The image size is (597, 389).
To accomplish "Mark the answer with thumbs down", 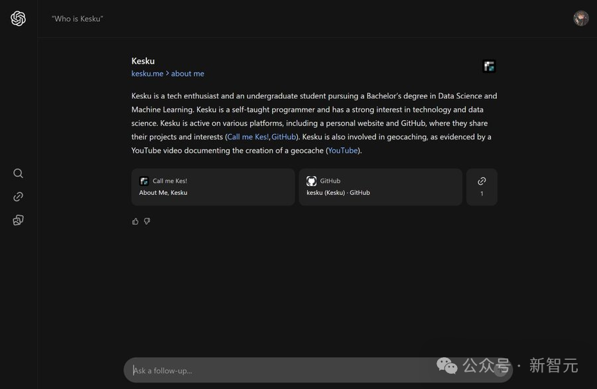I will click(147, 221).
